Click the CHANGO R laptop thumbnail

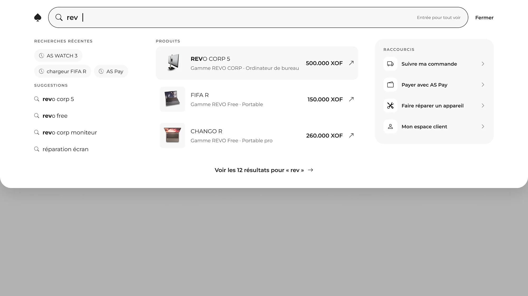[x=172, y=135]
